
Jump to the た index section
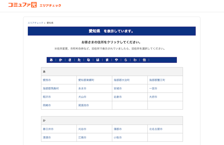(79, 60)
